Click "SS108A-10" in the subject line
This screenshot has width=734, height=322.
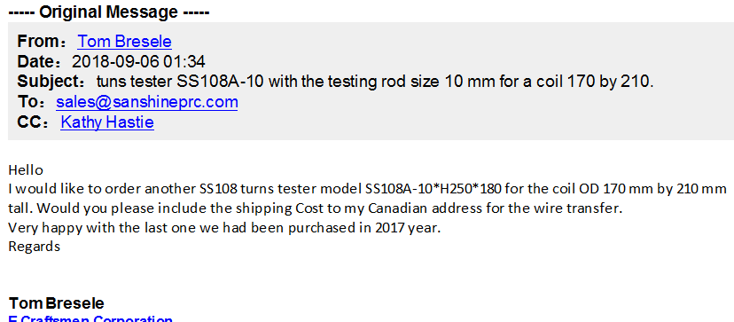[220, 82]
